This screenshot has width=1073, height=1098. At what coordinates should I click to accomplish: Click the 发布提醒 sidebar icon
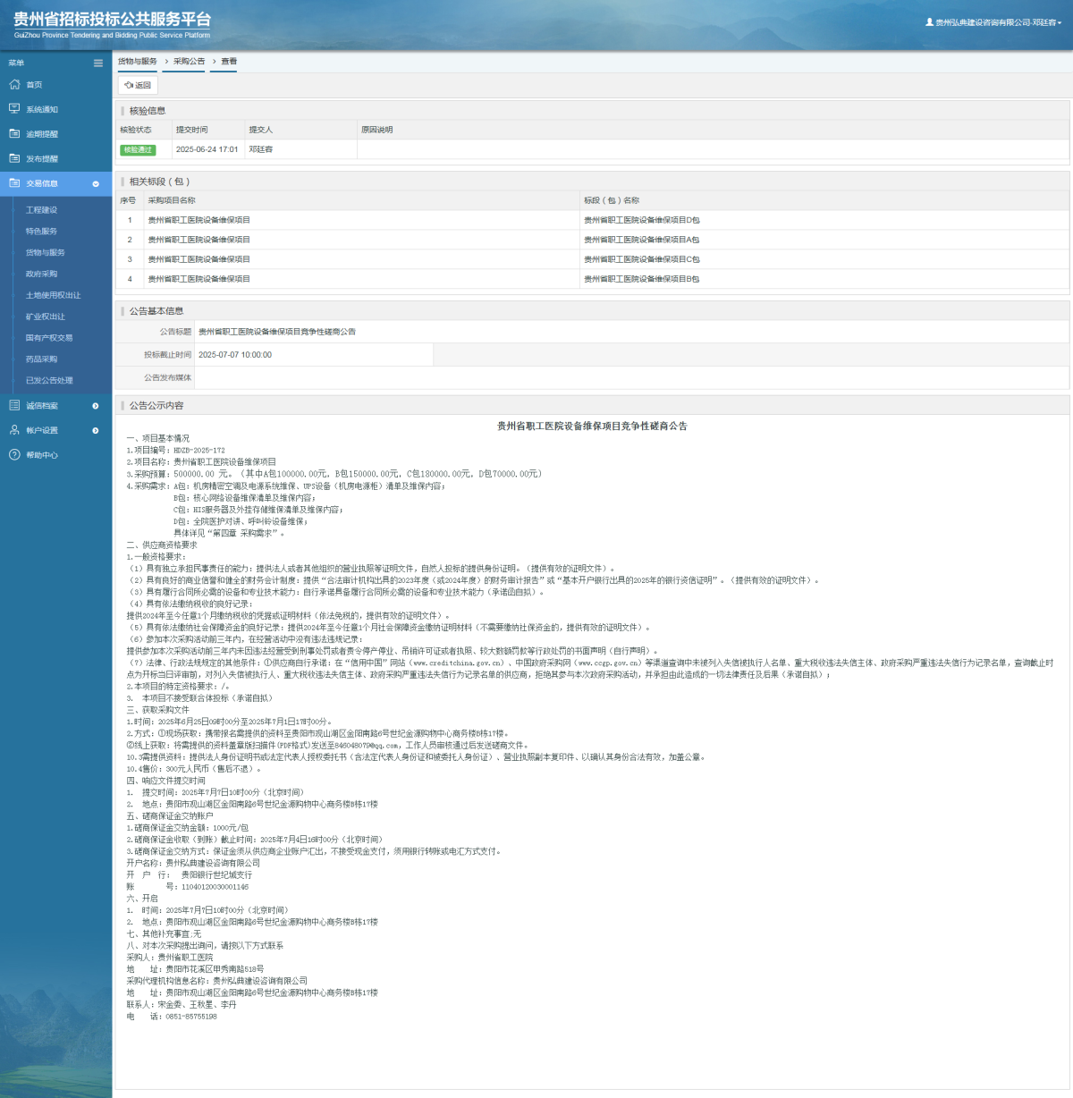click(14, 158)
